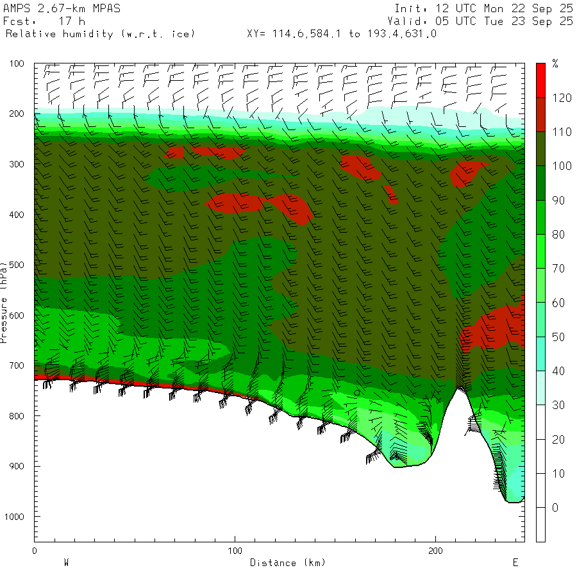This screenshot has width=577, height=577.
Task: Click the 'Valid: 05 UTC Tue 23 Sep 25' text
Action: coord(480,21)
